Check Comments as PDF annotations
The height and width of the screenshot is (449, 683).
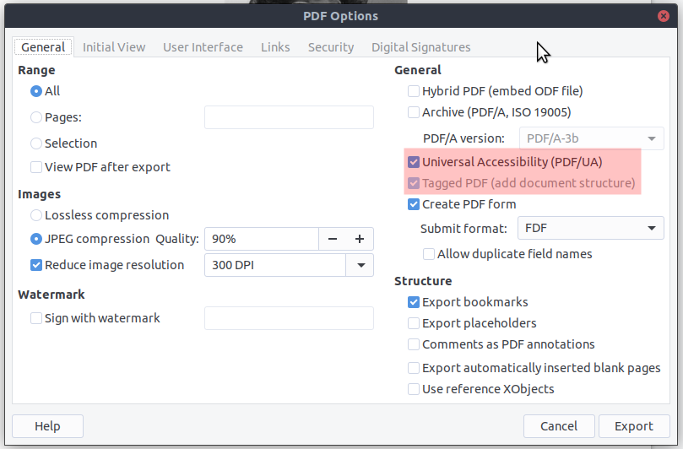(x=414, y=344)
